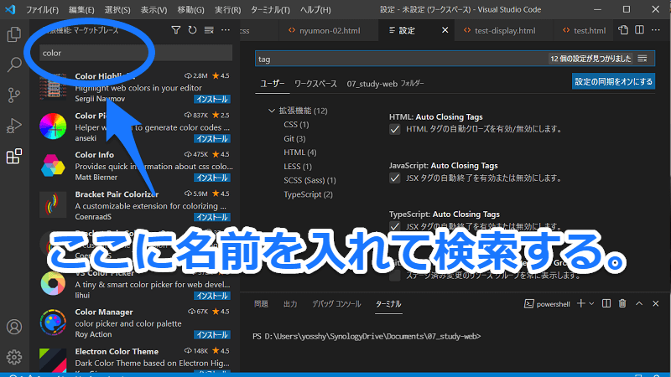The width and height of the screenshot is (671, 377).
Task: Open the Source Control view
Action: pyautogui.click(x=14, y=95)
